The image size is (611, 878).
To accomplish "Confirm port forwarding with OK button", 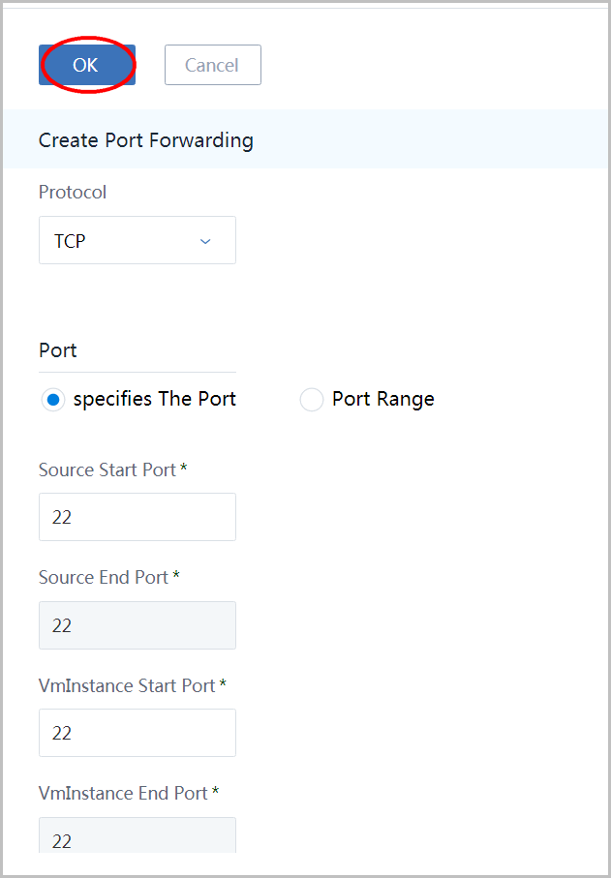I will click(x=87, y=65).
